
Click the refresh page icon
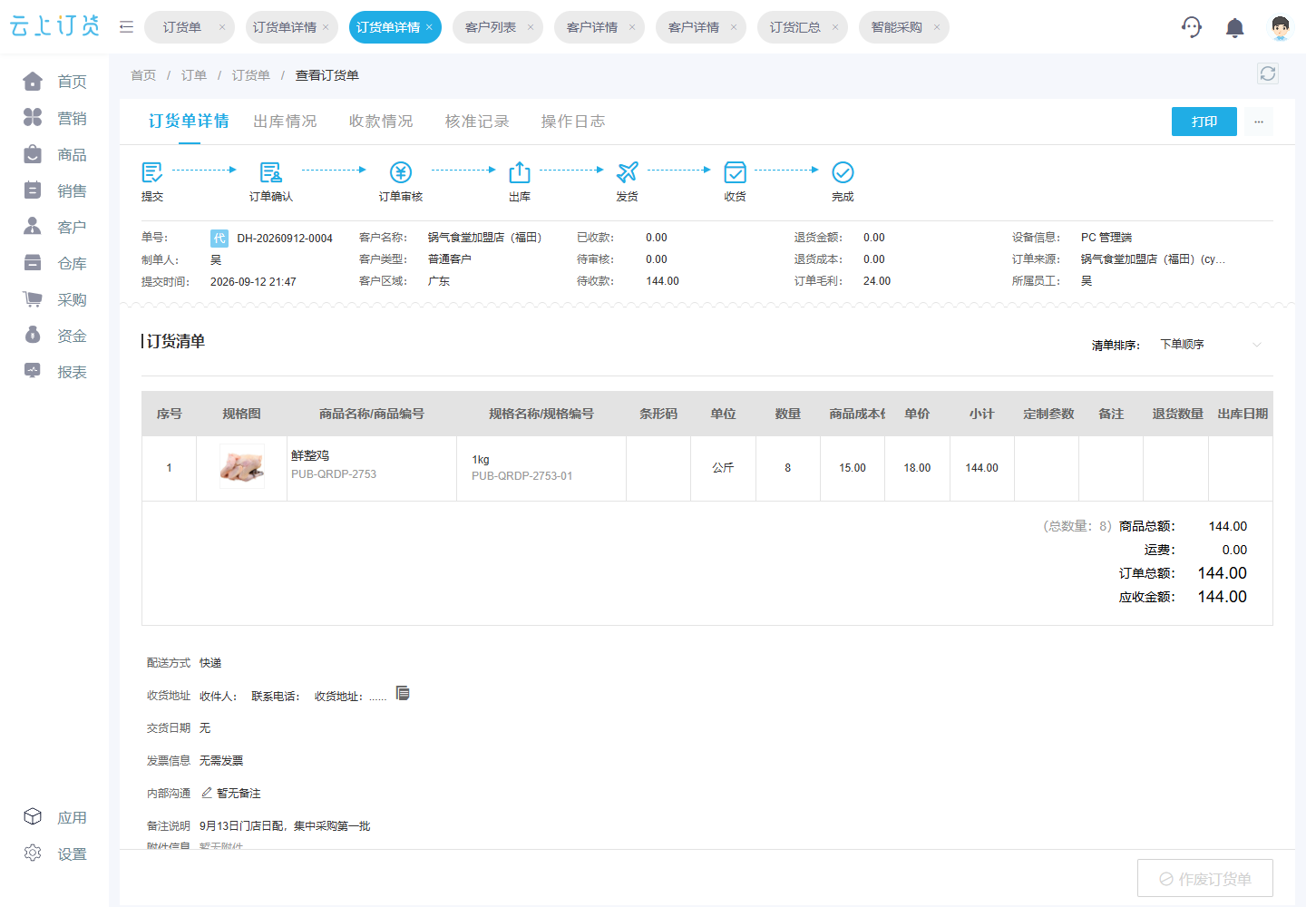pyautogui.click(x=1268, y=73)
